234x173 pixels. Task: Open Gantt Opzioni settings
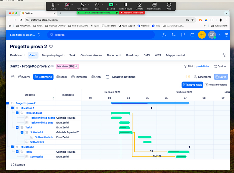click(x=220, y=66)
